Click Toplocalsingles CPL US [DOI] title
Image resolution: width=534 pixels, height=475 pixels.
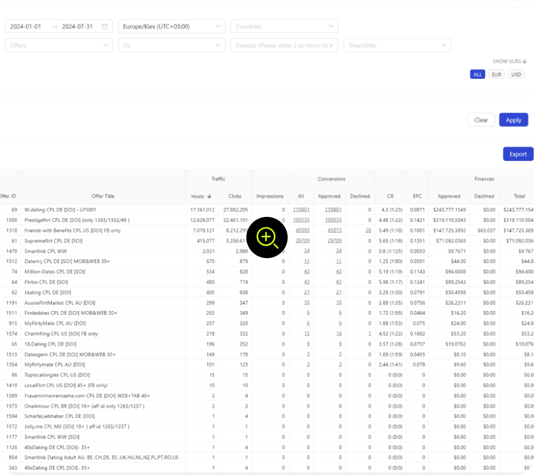point(57,375)
